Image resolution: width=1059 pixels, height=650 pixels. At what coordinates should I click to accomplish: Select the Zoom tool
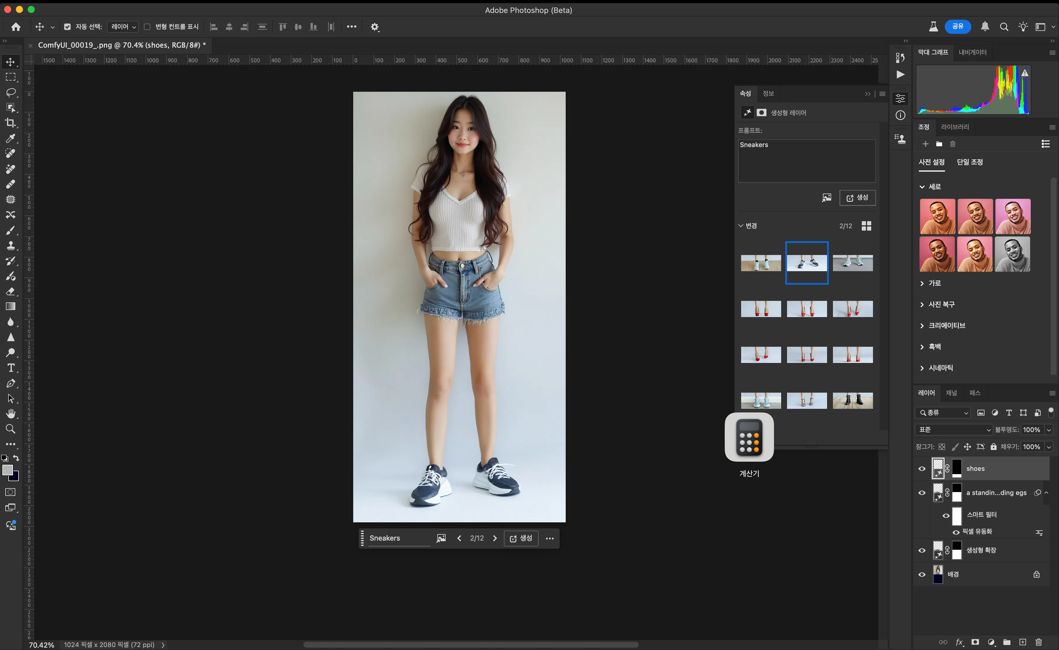(x=11, y=429)
